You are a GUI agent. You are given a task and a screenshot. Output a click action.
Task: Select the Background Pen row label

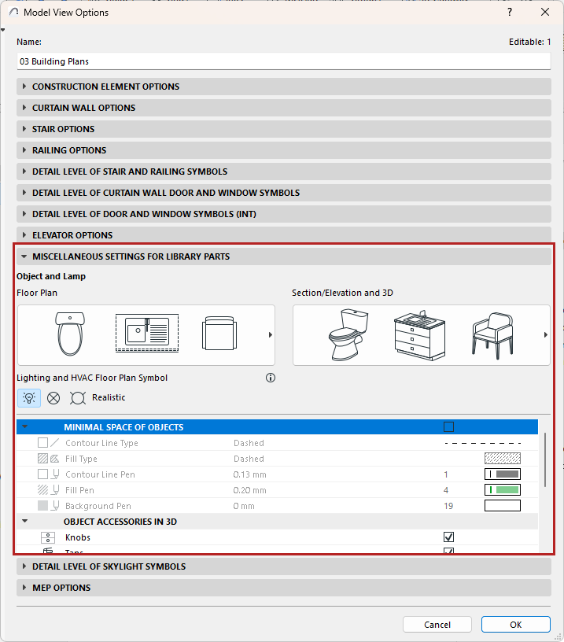[98, 506]
